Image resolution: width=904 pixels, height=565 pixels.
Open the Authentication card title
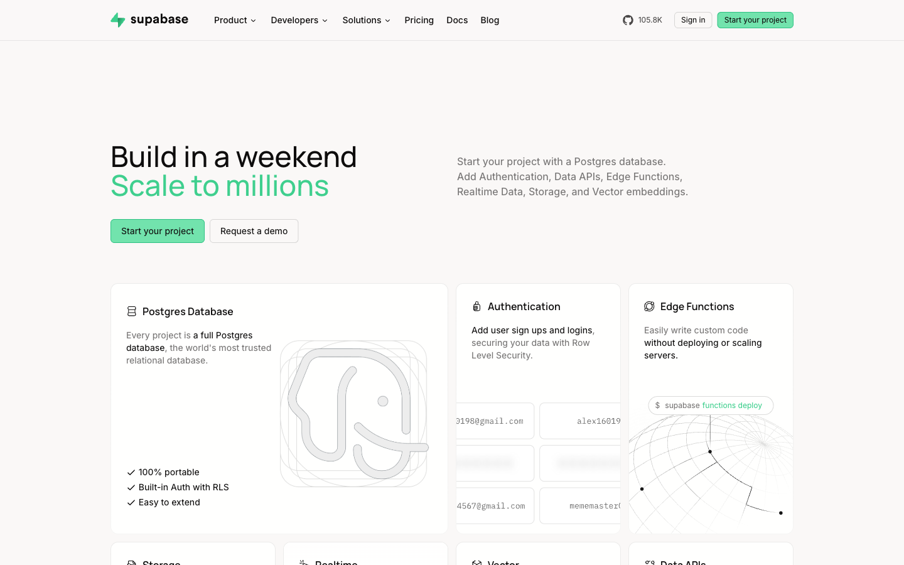[524, 306]
